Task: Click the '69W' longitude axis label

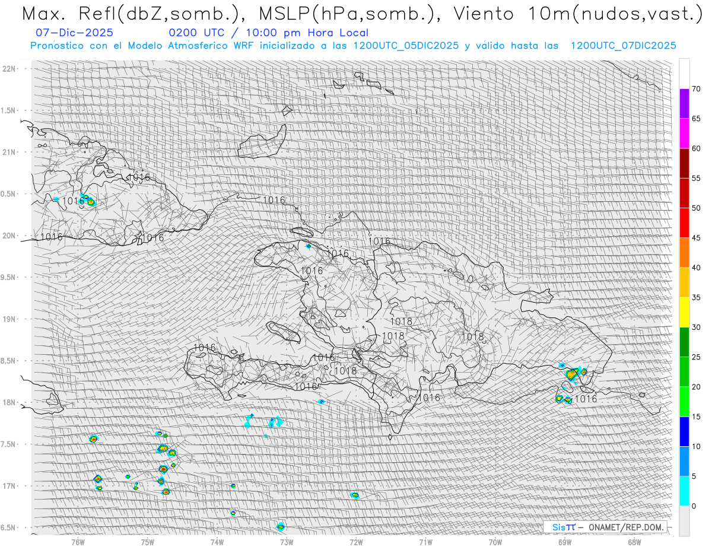Action: click(x=564, y=542)
